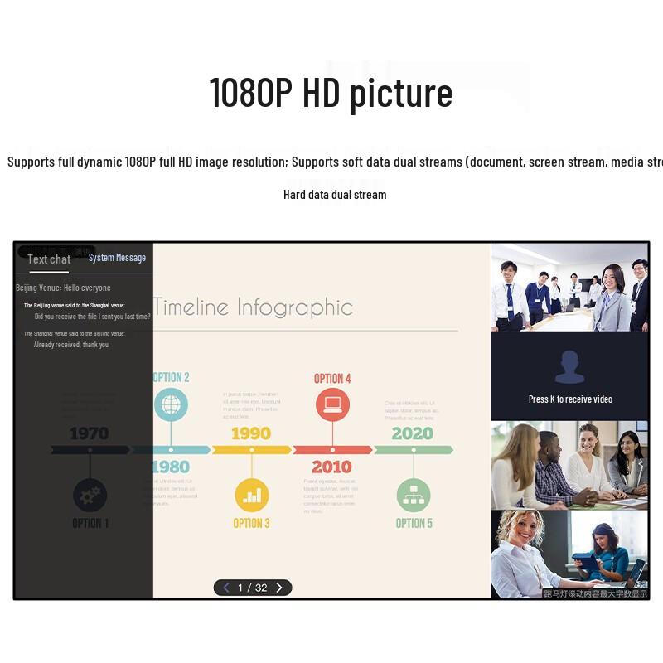663x663 pixels.
Task: Click the Chinese marquee caption text
Action: tap(595, 593)
